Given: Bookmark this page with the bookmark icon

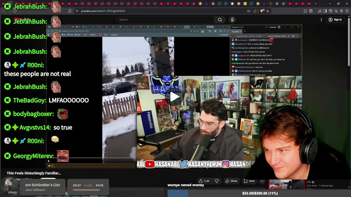Looking at the screenshot, I should pos(70,11).
